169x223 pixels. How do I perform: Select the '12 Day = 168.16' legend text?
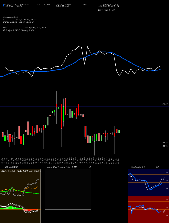(13, 6)
